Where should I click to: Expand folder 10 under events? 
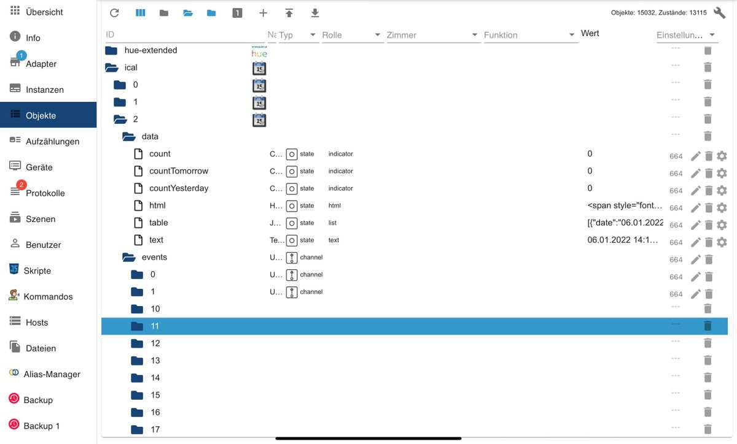pyautogui.click(x=137, y=309)
